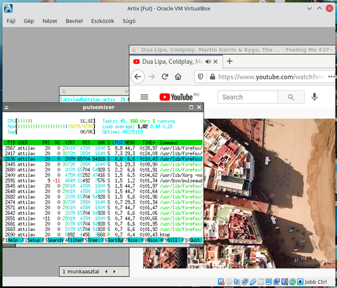This screenshot has height=288, width=337.
Task: Open the YouTube hamburger guide menu
Action: 145,97
